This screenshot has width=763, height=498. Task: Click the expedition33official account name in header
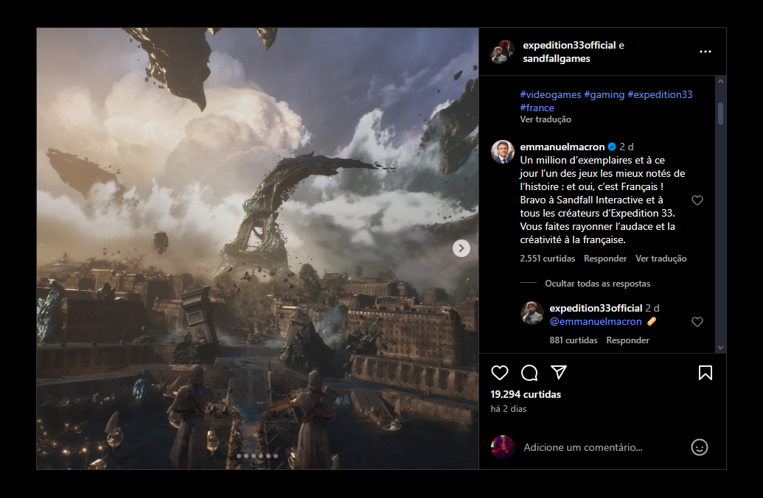pos(569,45)
